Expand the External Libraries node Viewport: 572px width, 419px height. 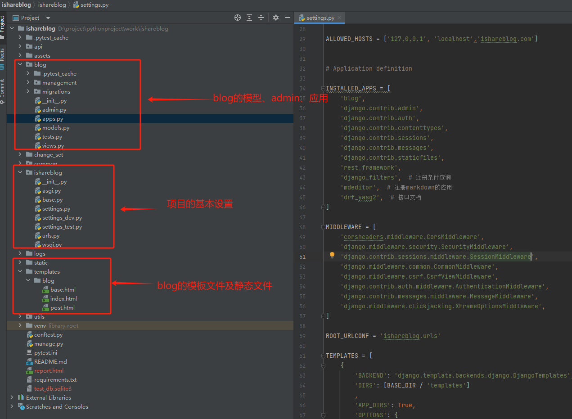coord(12,397)
